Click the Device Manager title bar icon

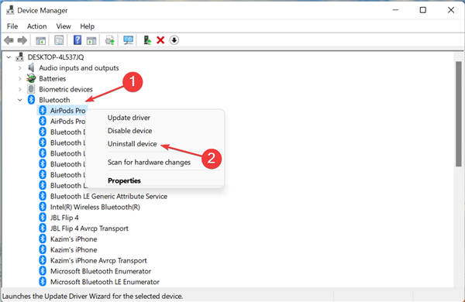[x=10, y=10]
